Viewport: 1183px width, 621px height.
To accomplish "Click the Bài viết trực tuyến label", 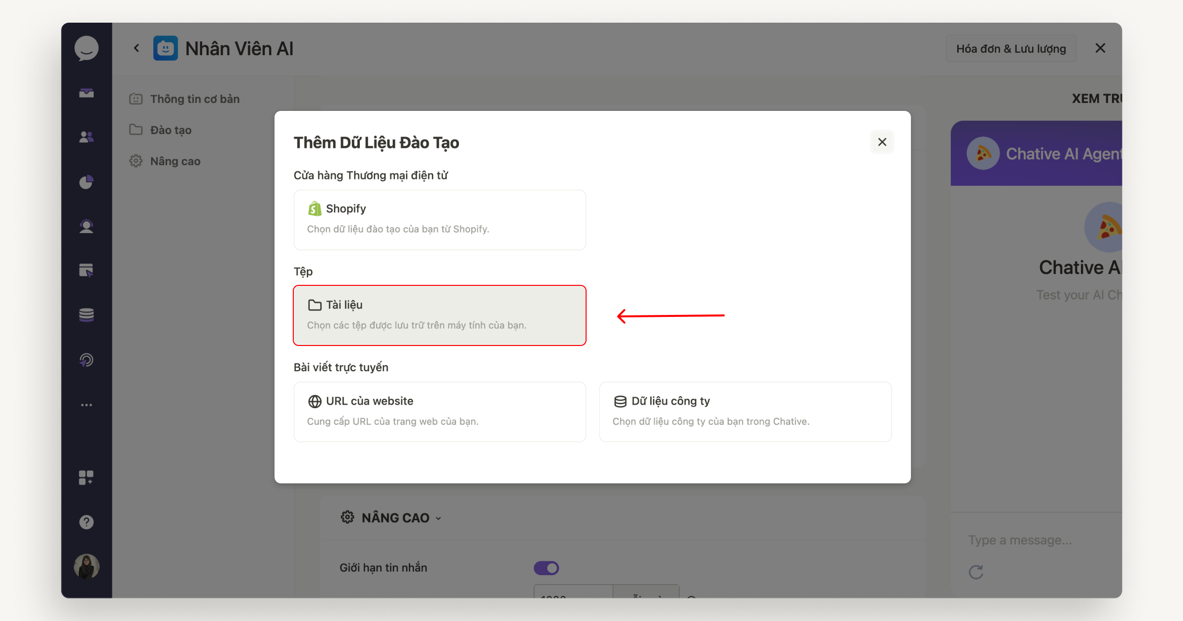I will click(x=341, y=368).
